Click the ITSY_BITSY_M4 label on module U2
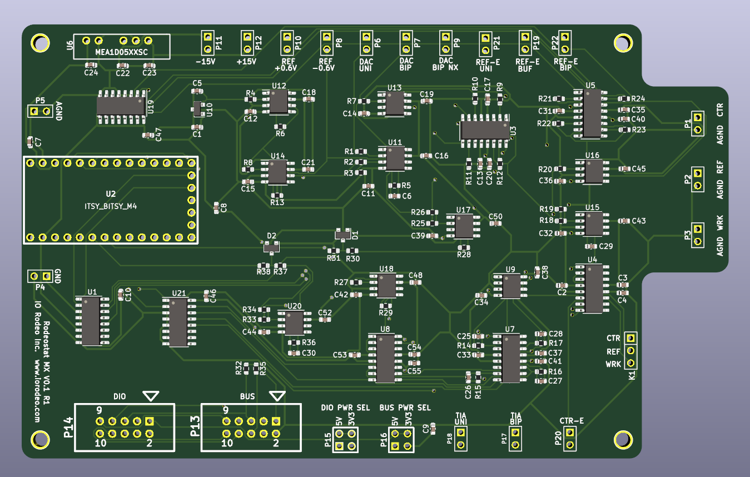 point(111,206)
